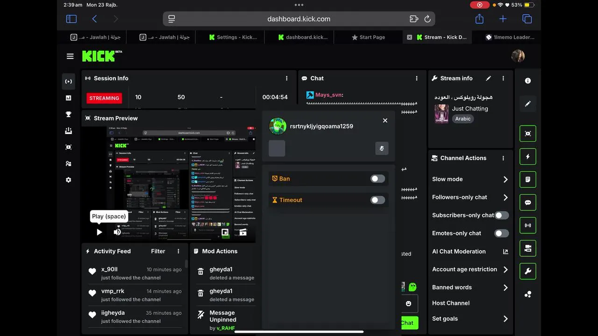Click the Arabic language tag
The height and width of the screenshot is (336, 598).
click(463, 119)
